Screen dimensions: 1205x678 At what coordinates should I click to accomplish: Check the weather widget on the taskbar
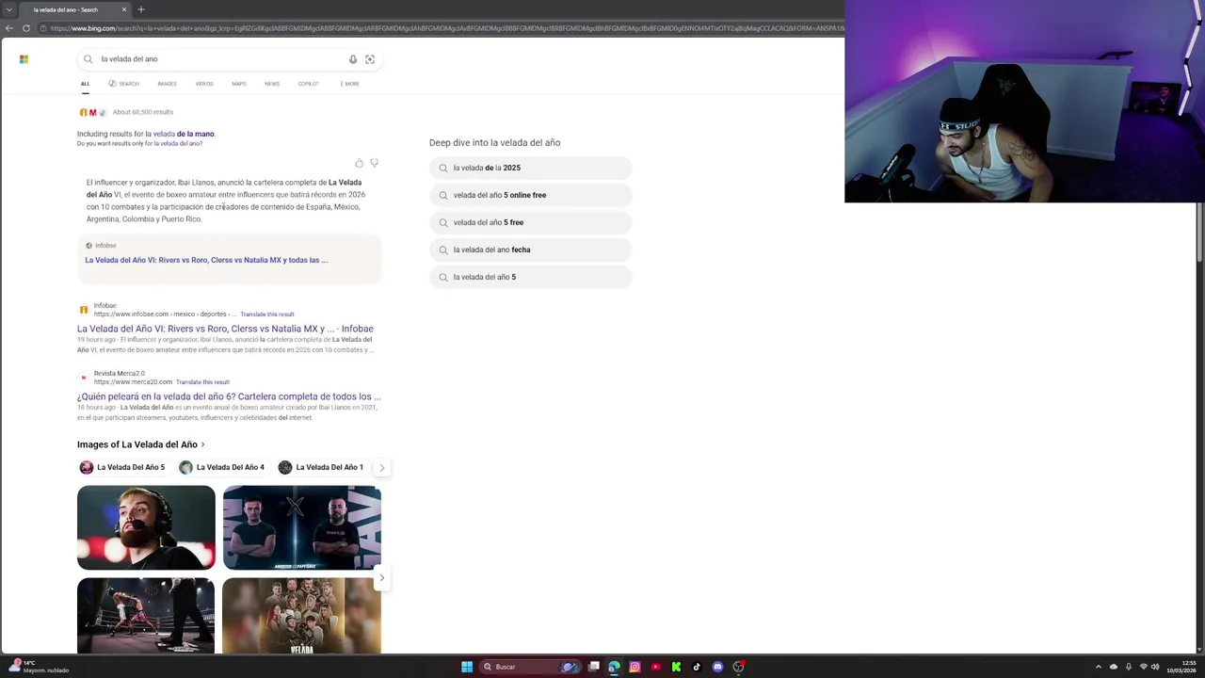point(38,667)
